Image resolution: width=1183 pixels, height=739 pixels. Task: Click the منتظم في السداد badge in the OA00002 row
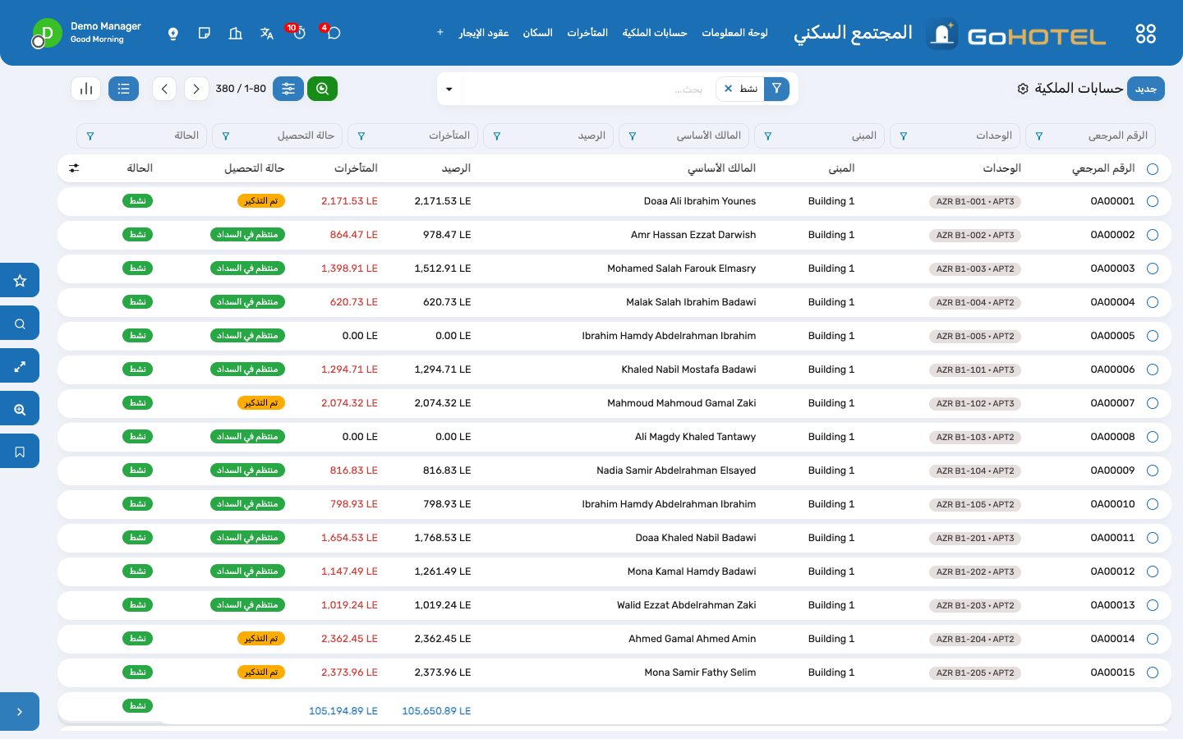click(x=247, y=235)
